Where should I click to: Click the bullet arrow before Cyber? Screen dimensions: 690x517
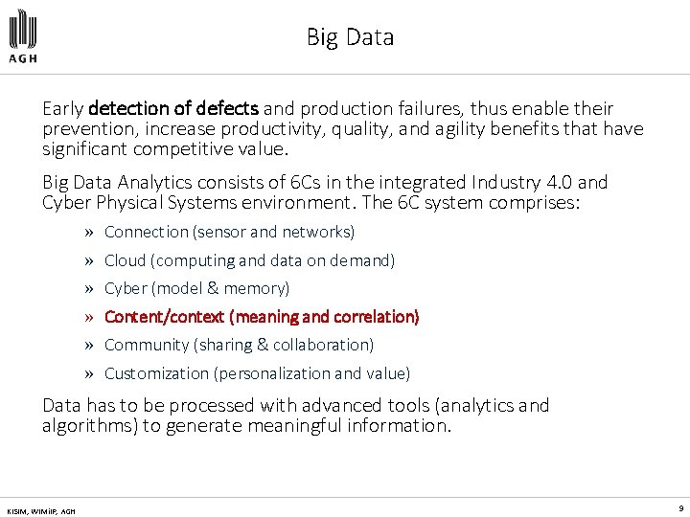tap(88, 289)
